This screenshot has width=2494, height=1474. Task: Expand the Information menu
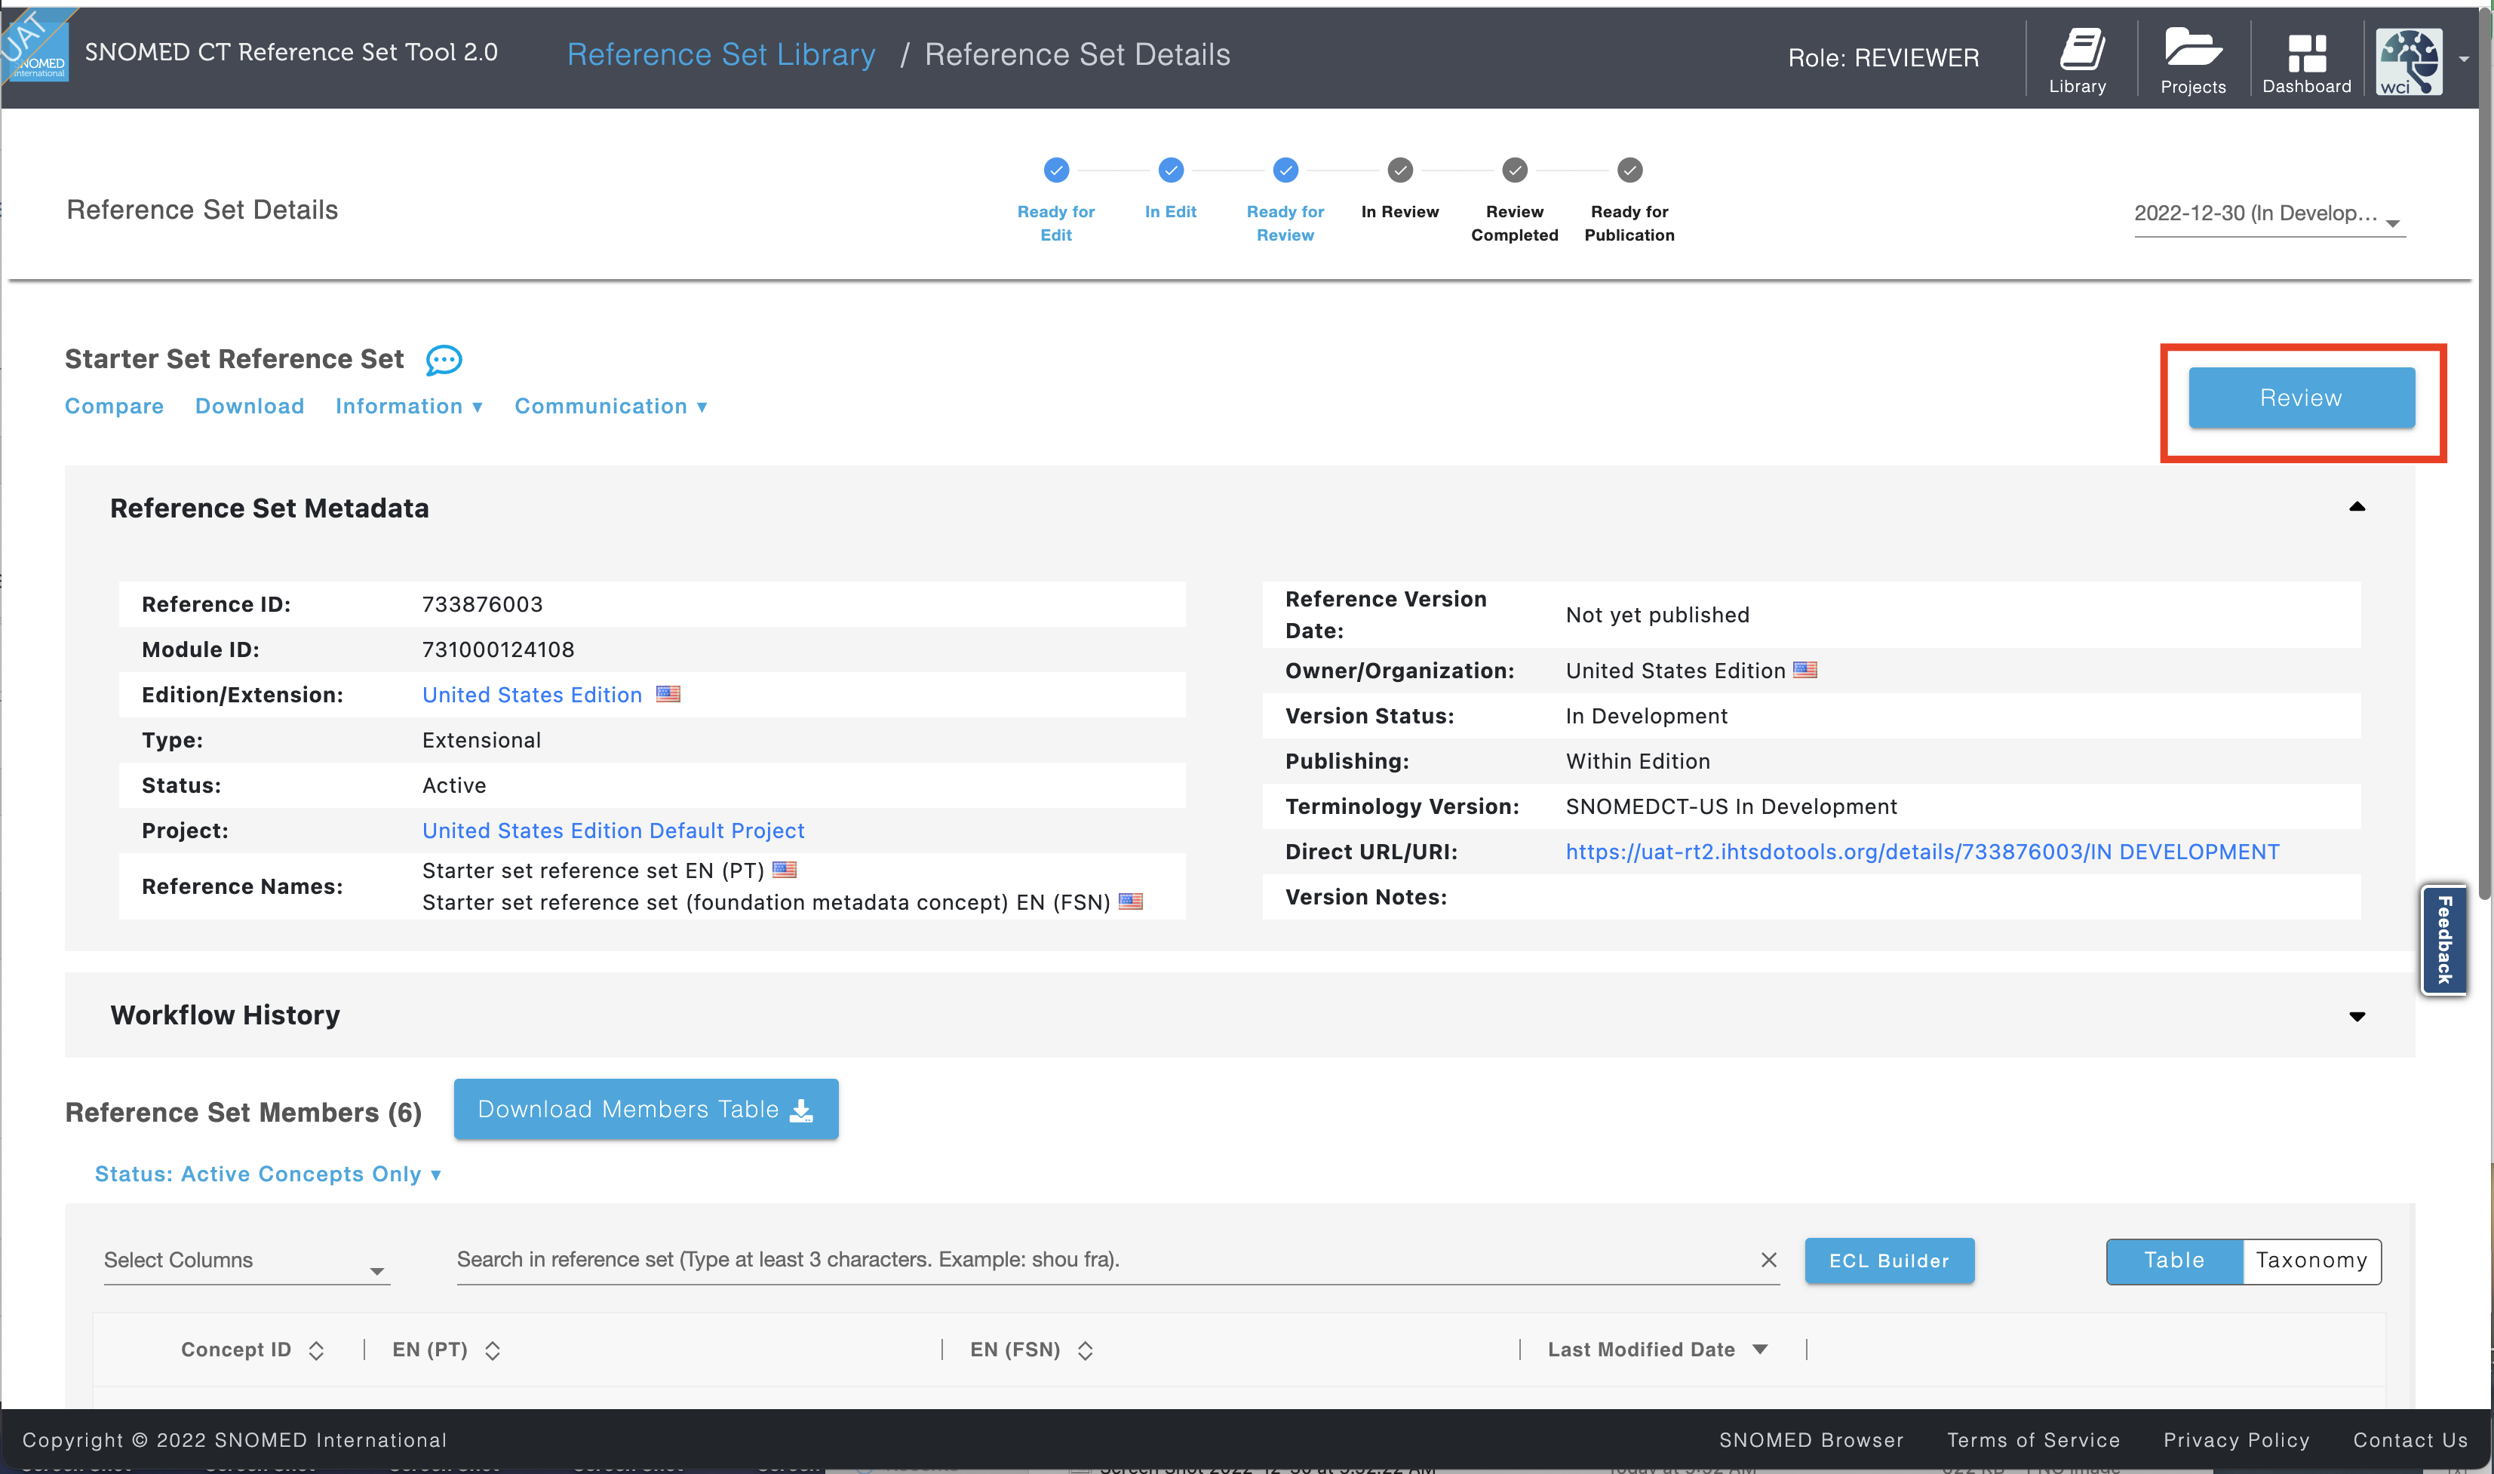click(409, 407)
